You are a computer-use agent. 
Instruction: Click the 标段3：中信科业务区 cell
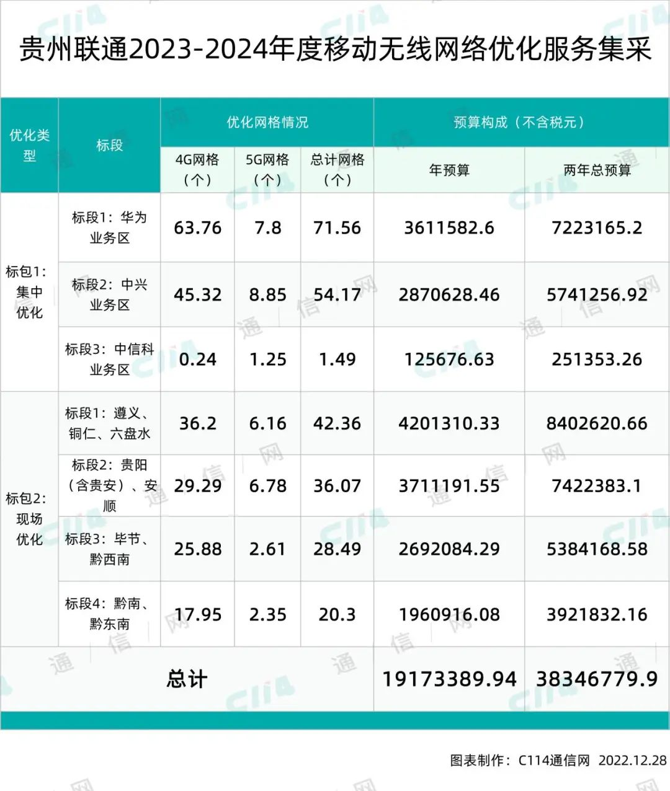[x=109, y=359]
